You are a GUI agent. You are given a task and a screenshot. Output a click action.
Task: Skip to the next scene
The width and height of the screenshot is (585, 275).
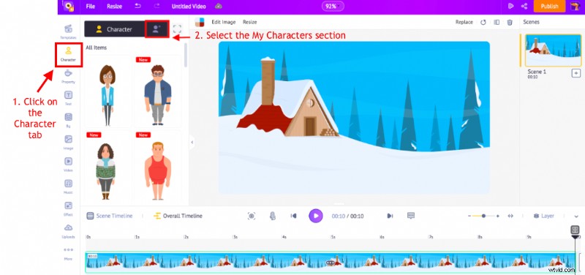(390, 216)
